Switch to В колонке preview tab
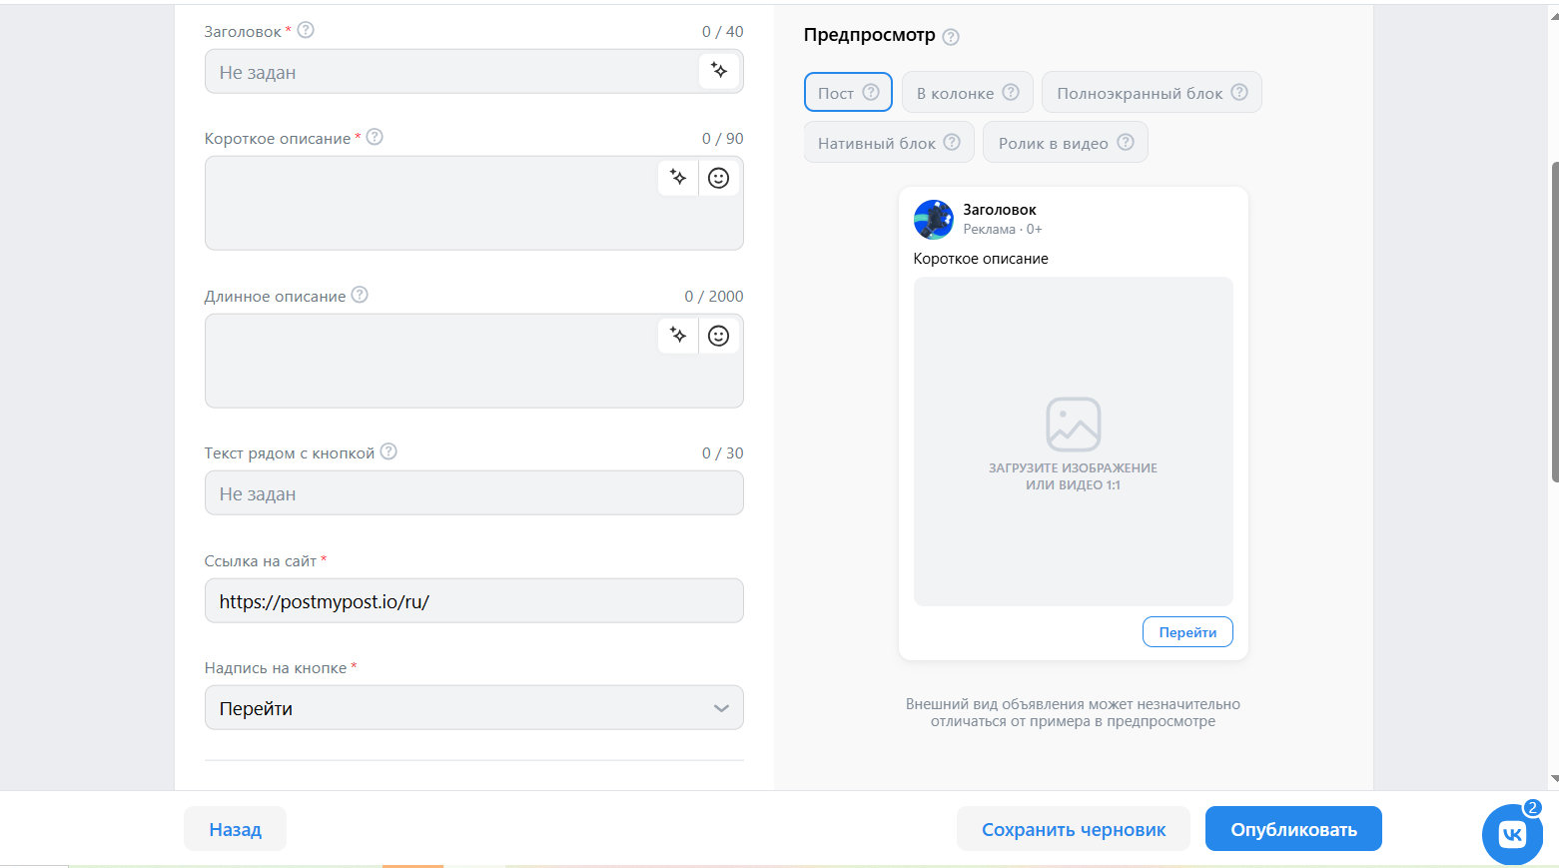 click(x=967, y=93)
